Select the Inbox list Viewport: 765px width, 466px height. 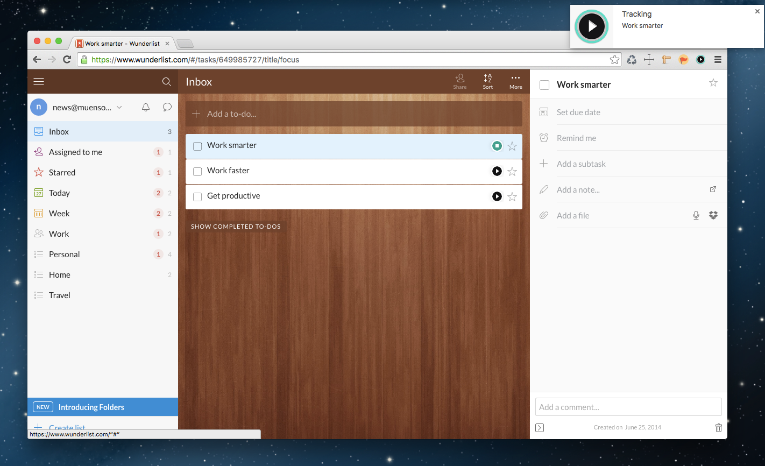[x=103, y=131]
